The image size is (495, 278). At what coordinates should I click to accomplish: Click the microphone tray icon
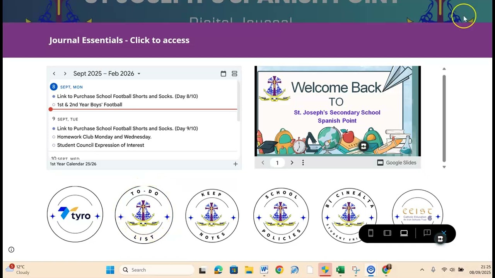coord(433,270)
